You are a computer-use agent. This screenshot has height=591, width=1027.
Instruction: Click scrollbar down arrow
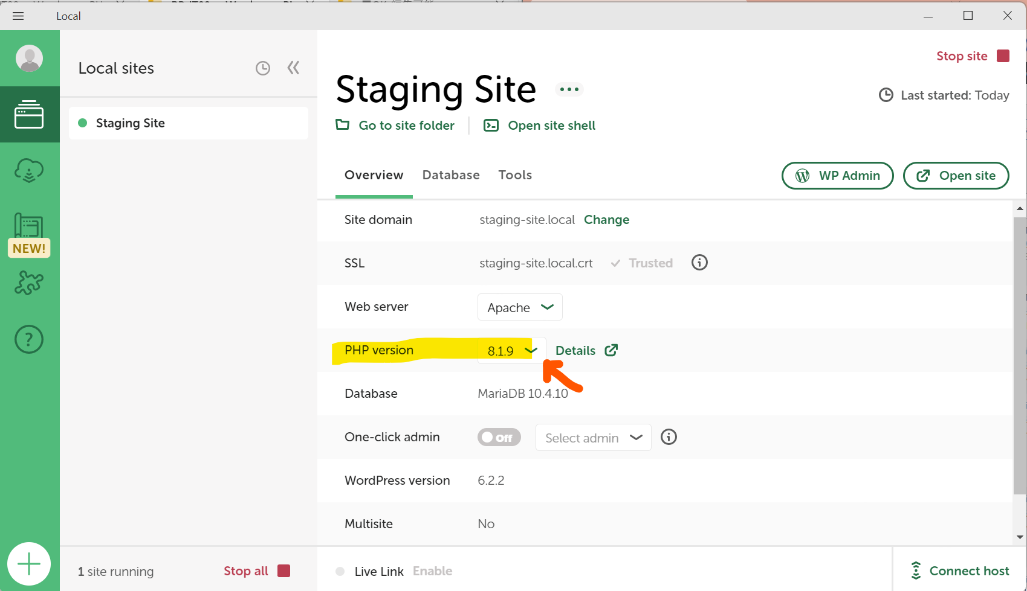(x=1020, y=537)
